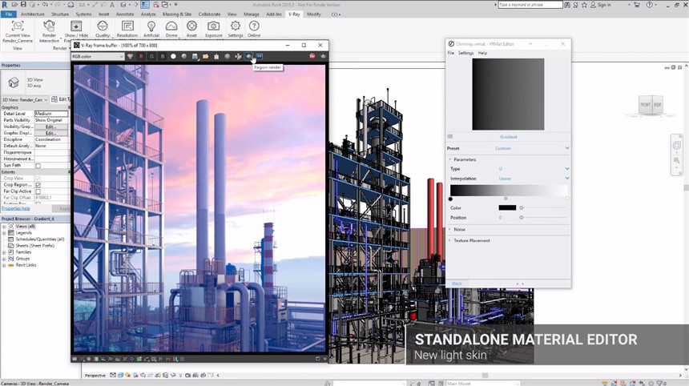689x386 pixels.
Task: Enable the Sun Path checkbox
Action: [x=38, y=166]
